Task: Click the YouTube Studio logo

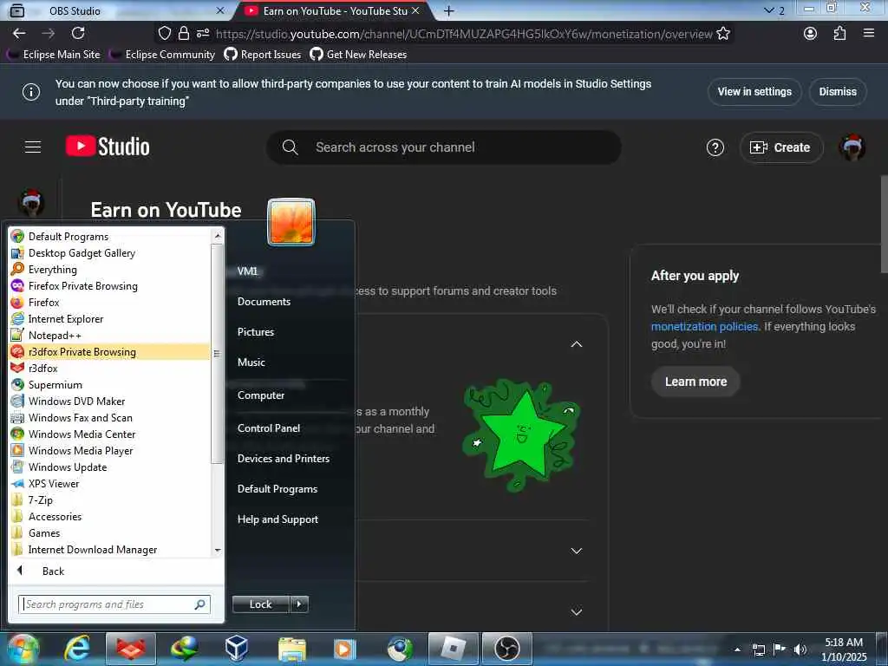Action: coord(108,147)
